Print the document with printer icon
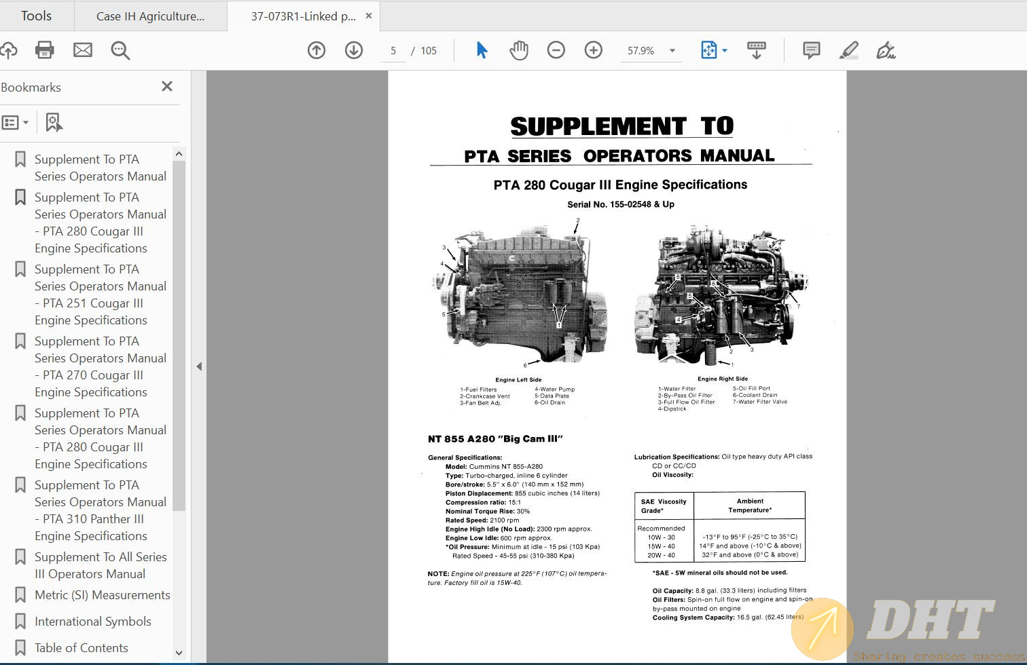The height and width of the screenshot is (665, 1027). (x=45, y=50)
